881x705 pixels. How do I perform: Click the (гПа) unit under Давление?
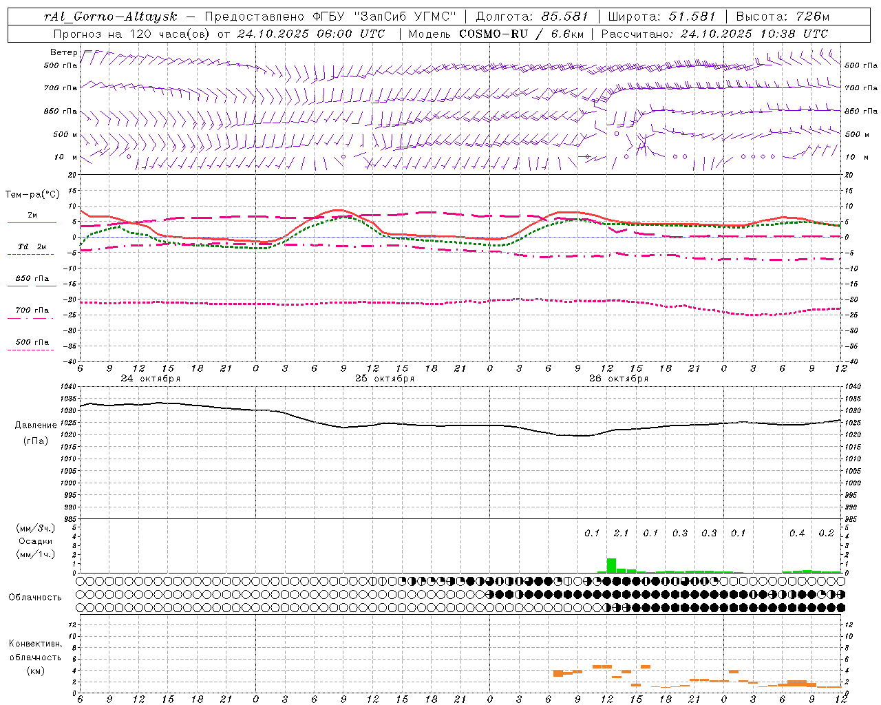[36, 441]
